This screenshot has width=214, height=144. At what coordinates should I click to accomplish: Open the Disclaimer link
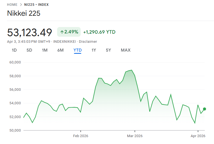click(88, 42)
